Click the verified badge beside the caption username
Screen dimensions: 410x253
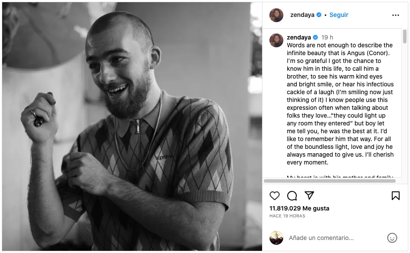tap(316, 37)
